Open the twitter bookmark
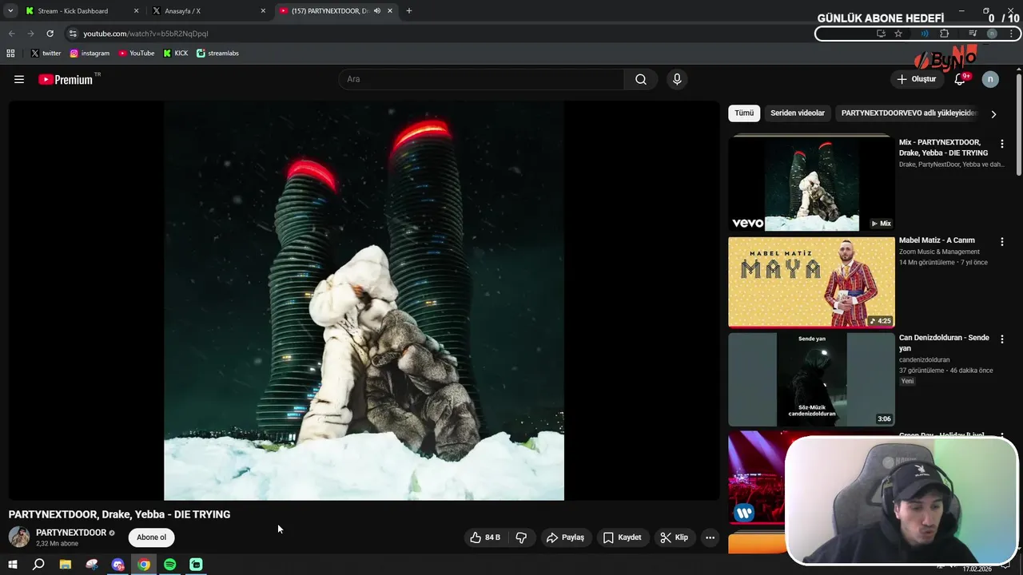The width and height of the screenshot is (1023, 575). [x=46, y=54]
